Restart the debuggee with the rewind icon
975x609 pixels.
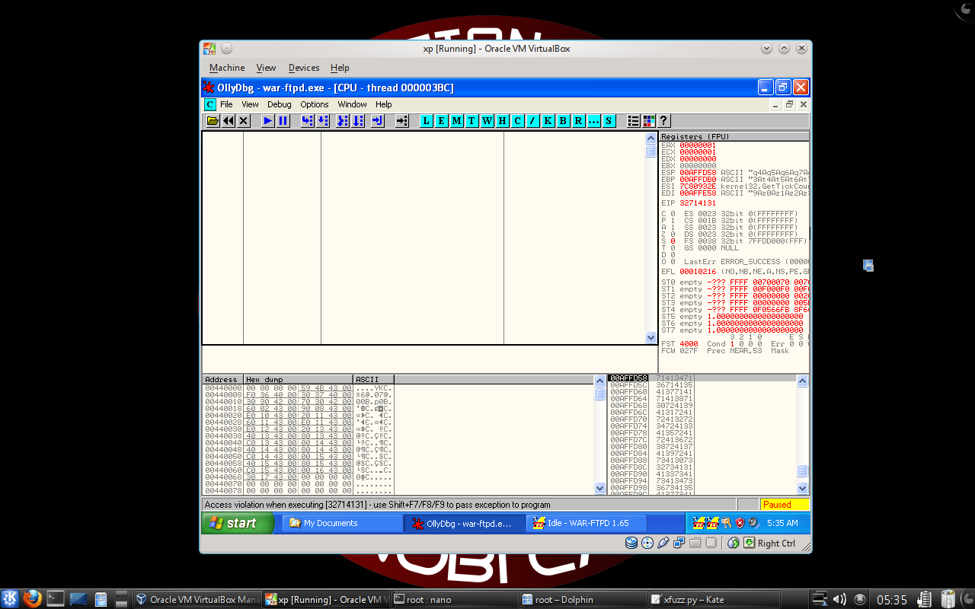(229, 120)
